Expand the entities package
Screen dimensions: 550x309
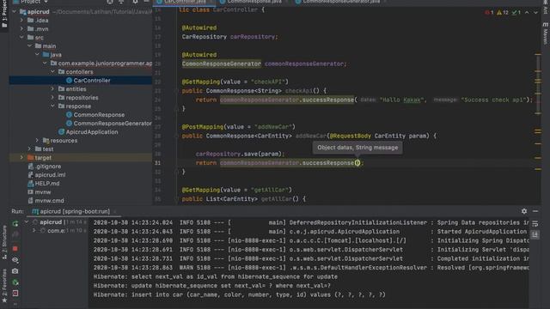coord(52,88)
